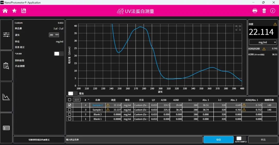Save results with the floppy disk icon
The width and height of the screenshot is (279, 145).
pyautogui.click(x=24, y=11)
